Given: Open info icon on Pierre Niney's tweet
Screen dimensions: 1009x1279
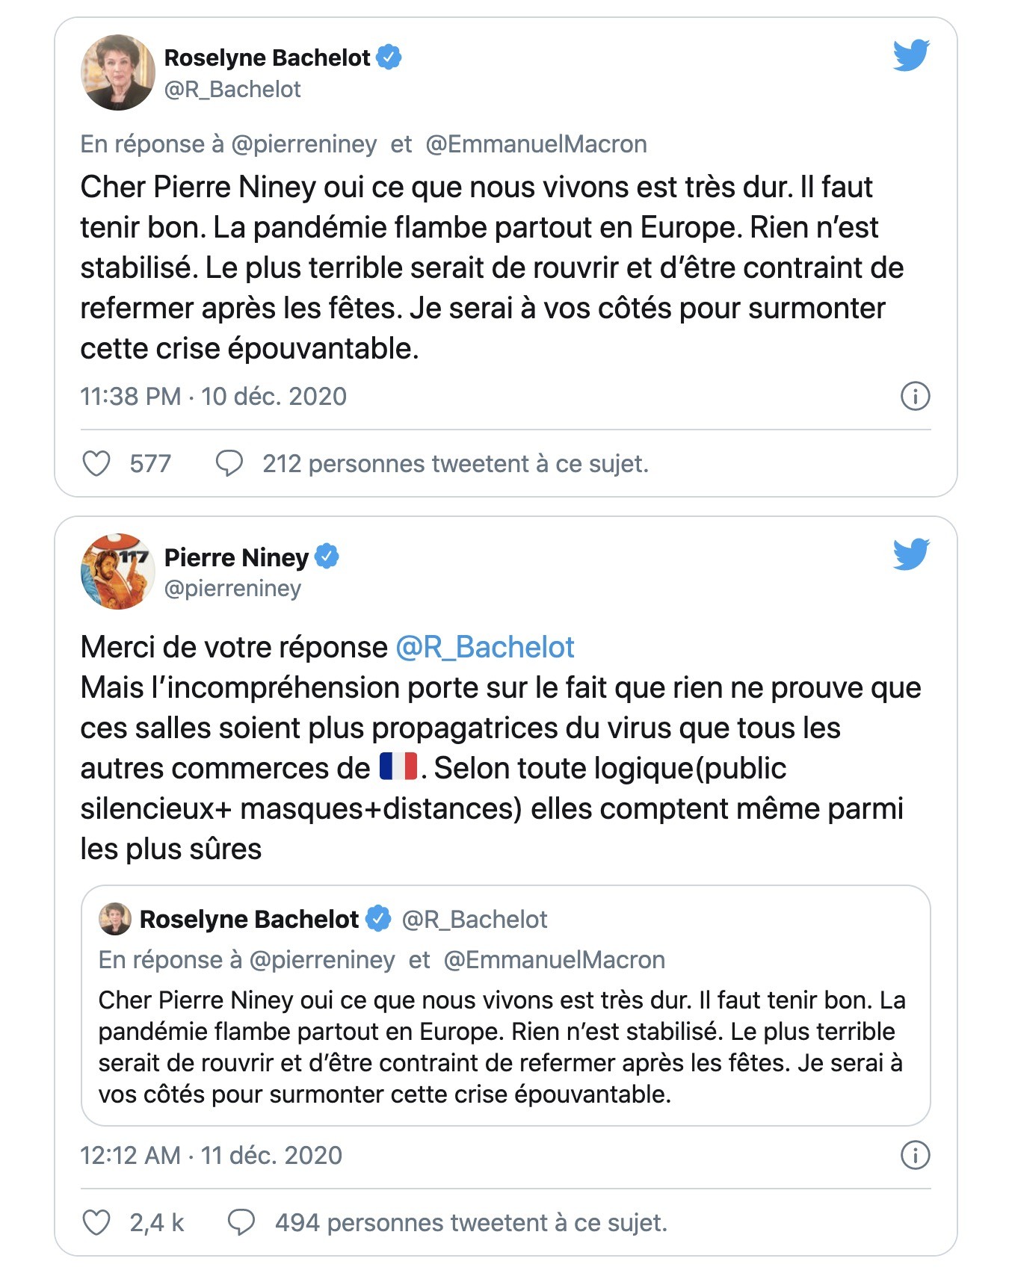Looking at the screenshot, I should tap(916, 1155).
